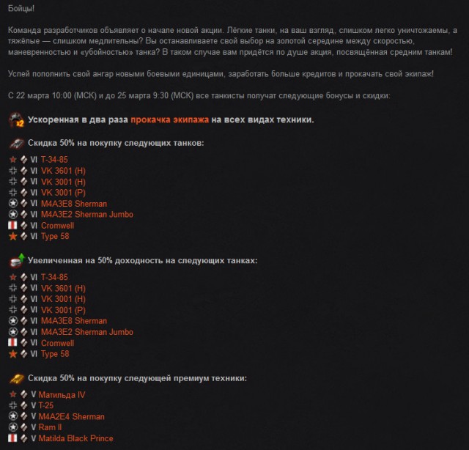The height and width of the screenshot is (450, 469).
Task: Click medium tank class icon beside income Type 58
Action: pyautogui.click(x=24, y=354)
